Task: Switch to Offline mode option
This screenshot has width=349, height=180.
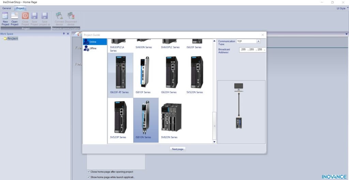Action: tap(93, 48)
